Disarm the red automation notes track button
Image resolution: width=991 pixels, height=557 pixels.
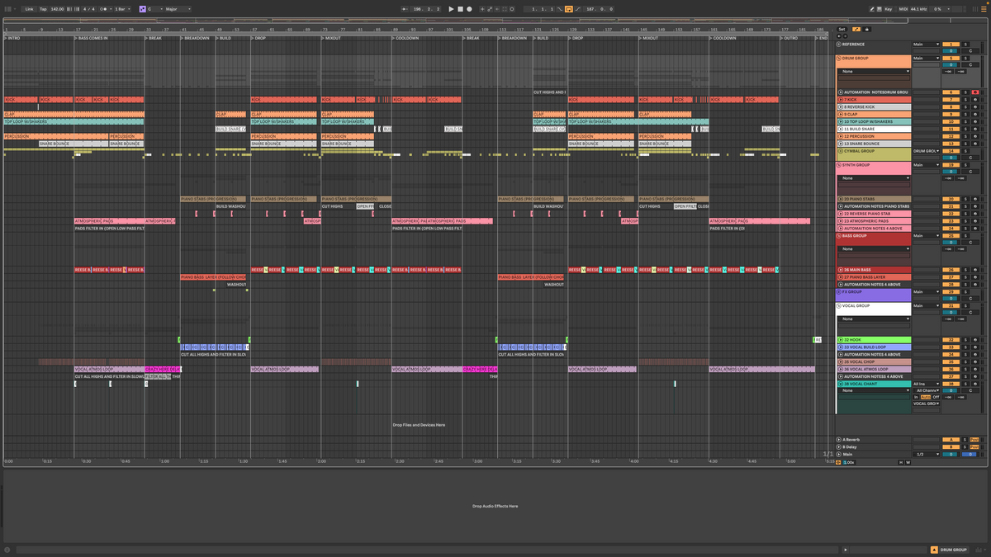[975, 92]
